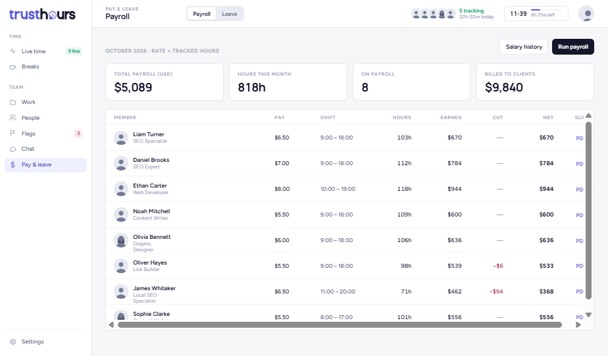Click the Flags count badge 3
608x356 pixels.
coord(78,134)
